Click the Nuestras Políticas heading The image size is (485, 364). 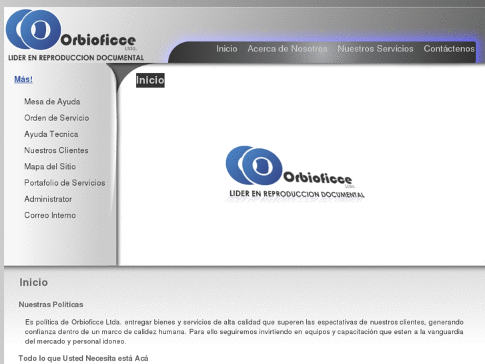[x=51, y=305]
